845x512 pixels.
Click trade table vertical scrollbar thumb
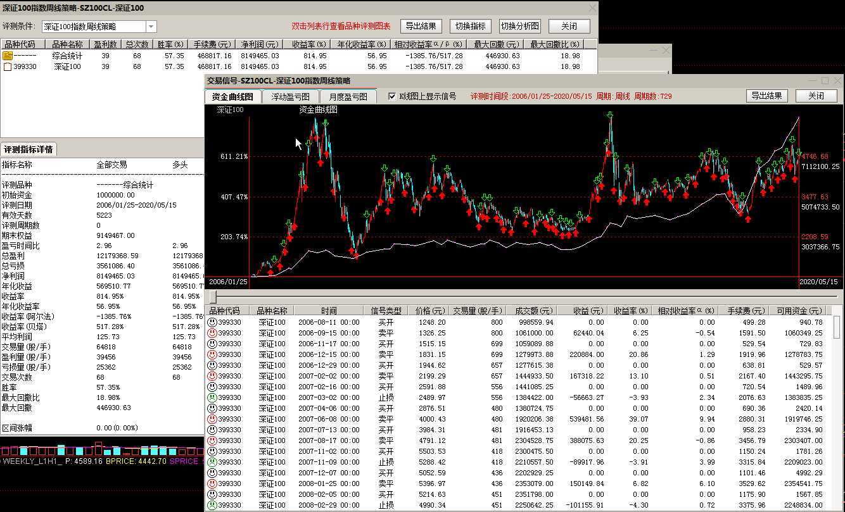pos(838,328)
